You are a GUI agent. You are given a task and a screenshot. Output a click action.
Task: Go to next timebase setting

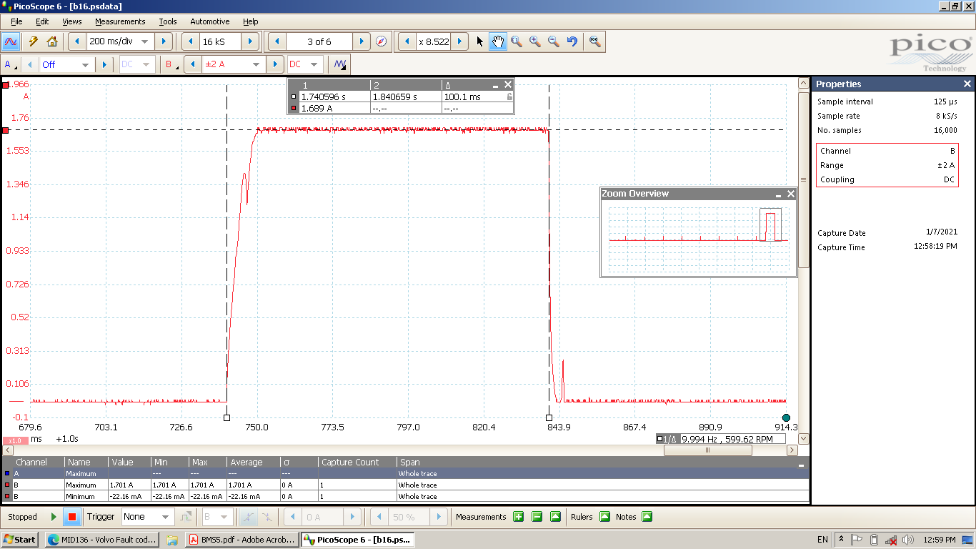click(x=164, y=41)
